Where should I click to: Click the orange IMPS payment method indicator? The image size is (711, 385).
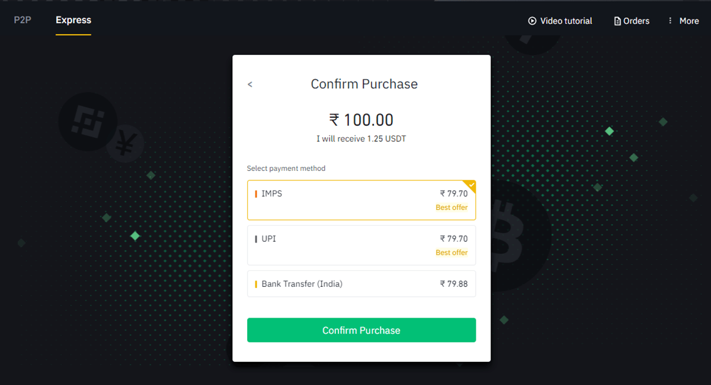tap(257, 193)
